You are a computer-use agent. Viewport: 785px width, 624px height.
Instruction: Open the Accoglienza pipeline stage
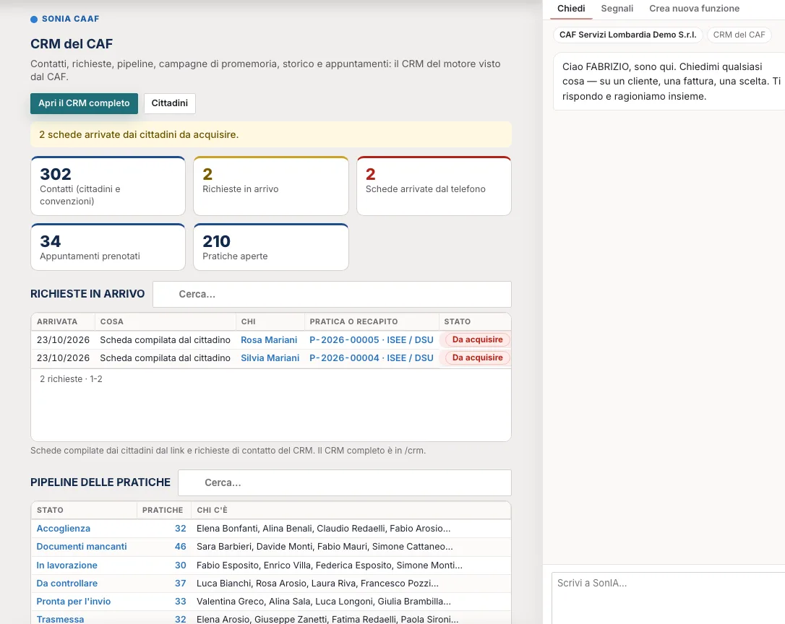coord(64,529)
